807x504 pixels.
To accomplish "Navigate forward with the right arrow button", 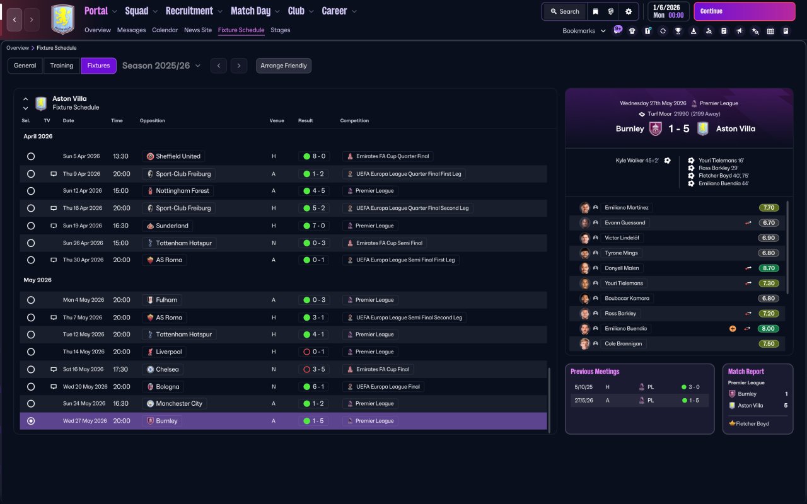I will click(x=32, y=20).
